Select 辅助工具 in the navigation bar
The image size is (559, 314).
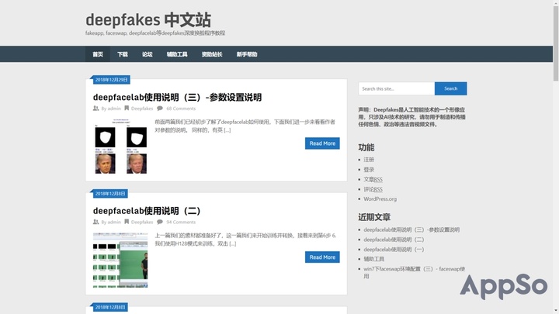click(177, 54)
